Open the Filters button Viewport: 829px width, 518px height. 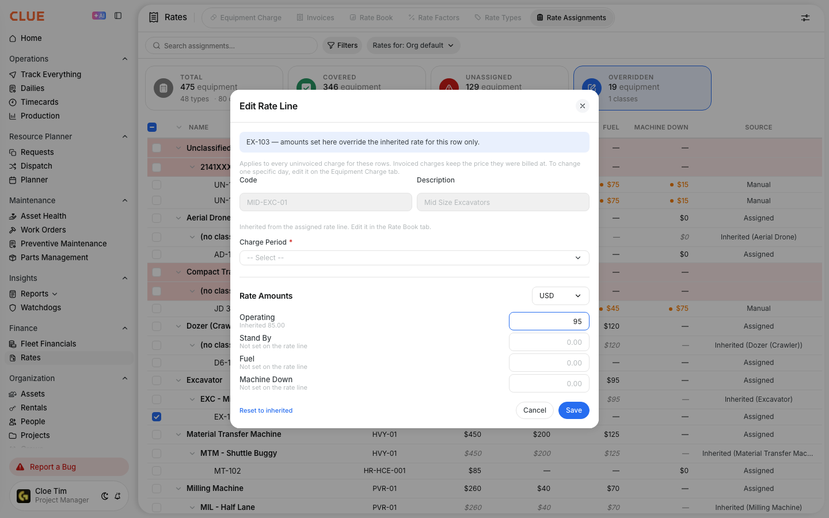pos(343,45)
